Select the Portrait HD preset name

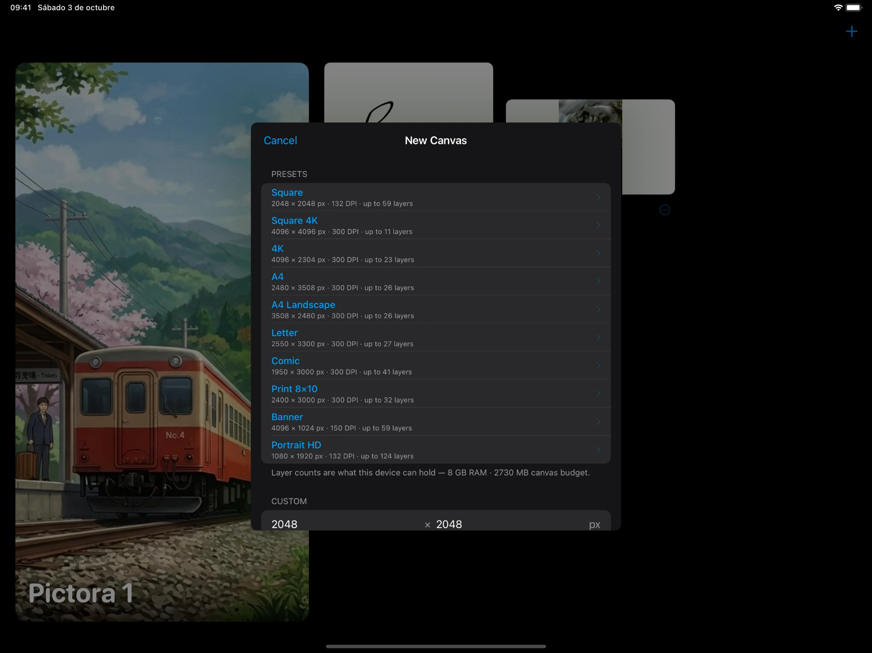[x=296, y=445]
